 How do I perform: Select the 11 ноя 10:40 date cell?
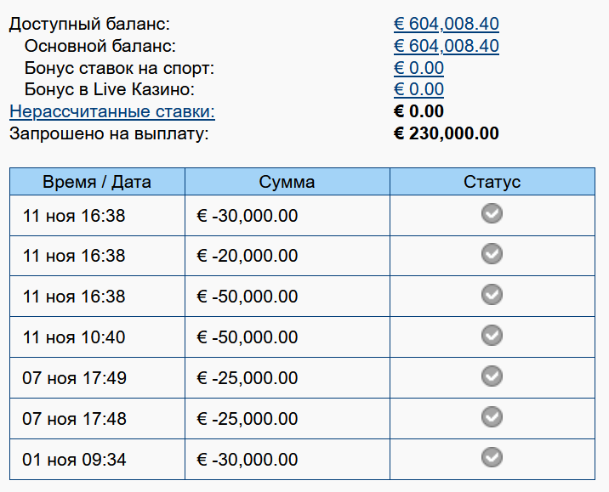click(74, 337)
